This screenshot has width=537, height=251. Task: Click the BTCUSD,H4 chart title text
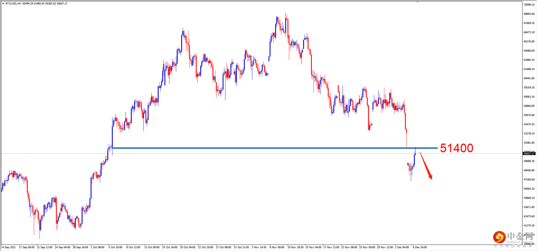[x=13, y=4]
